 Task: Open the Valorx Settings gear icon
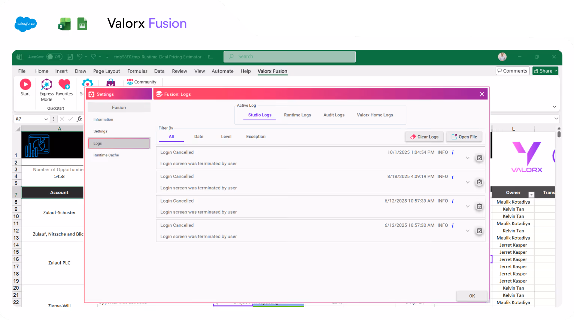pyautogui.click(x=87, y=83)
